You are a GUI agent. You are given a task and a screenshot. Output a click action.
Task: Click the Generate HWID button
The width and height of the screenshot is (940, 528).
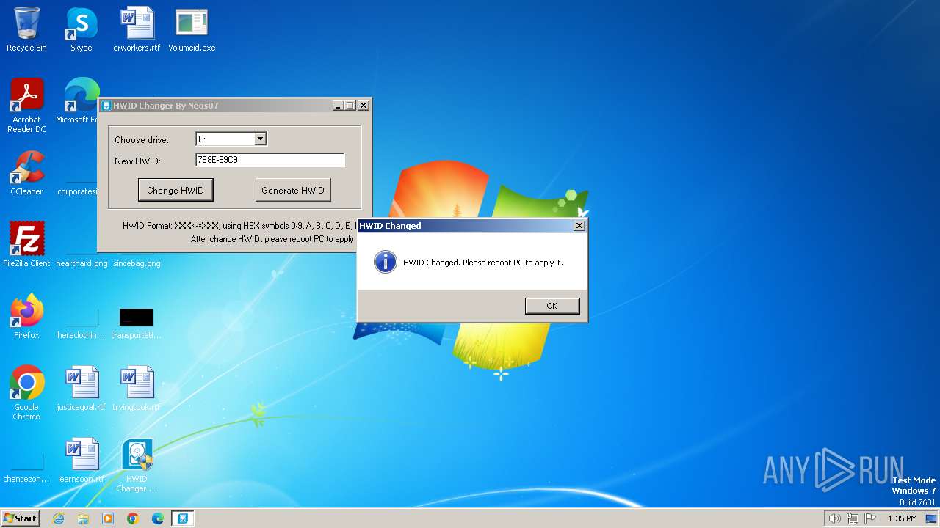[293, 190]
